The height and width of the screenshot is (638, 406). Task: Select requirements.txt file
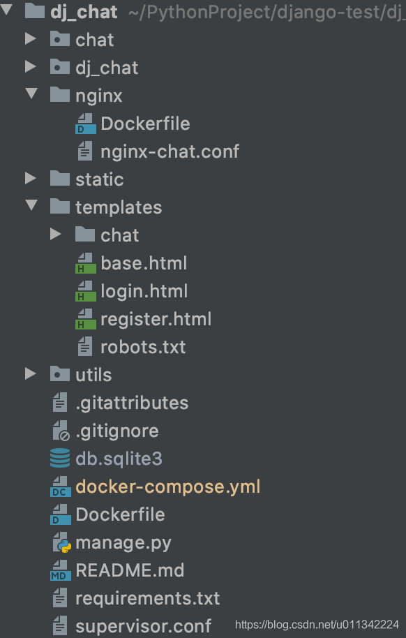pos(148,598)
